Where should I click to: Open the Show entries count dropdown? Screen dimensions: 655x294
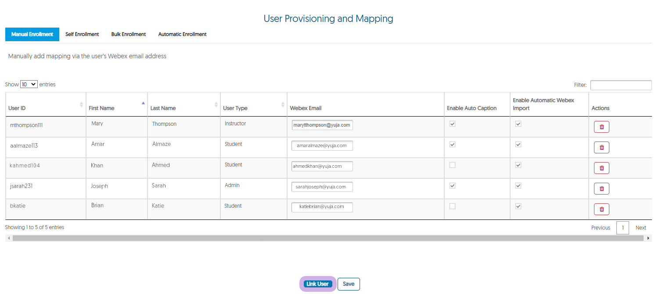coord(29,85)
